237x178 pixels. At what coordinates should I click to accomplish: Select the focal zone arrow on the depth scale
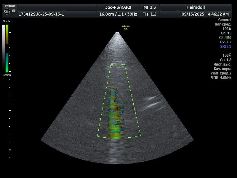pos(13,102)
